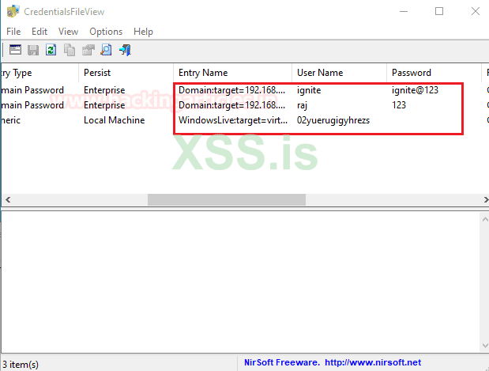Click the Properties toolbar icon
This screenshot has width=489, height=371.
(88, 50)
